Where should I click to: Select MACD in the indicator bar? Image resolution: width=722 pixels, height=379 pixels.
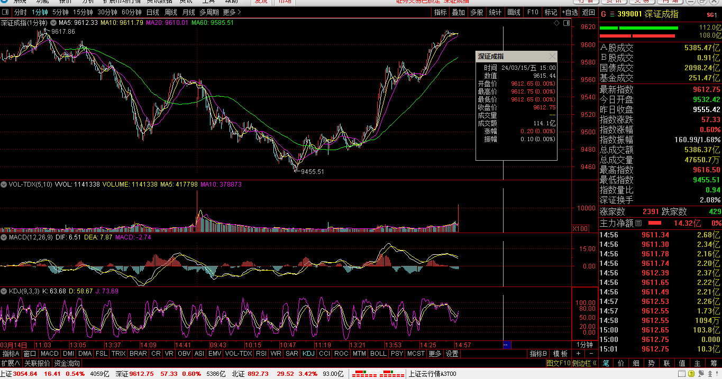click(49, 354)
